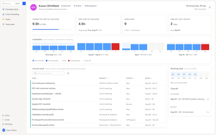
Task: Click the Clara Weiss user avatar
Action: 4,130
